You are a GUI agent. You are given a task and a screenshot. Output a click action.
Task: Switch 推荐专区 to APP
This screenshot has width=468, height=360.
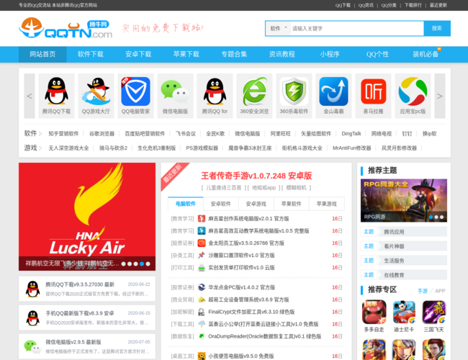[x=440, y=291]
